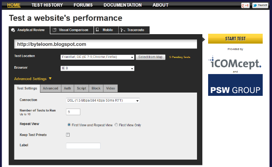The image size is (272, 167).
Task: Click the 'Browser' label
Action: pos(21,67)
